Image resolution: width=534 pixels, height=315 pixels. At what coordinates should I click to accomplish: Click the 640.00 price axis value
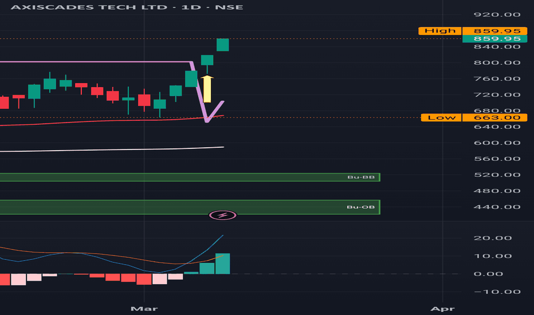497,127
